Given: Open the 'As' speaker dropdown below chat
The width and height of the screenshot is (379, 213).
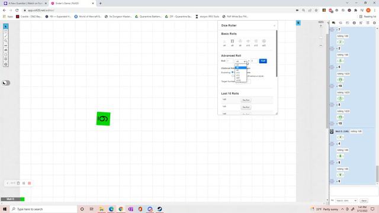Looking at the screenshot, I should point(346,201).
